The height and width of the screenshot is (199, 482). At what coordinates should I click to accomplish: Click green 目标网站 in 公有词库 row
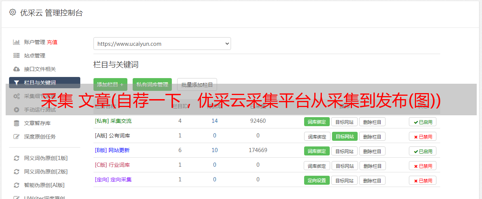345,136
